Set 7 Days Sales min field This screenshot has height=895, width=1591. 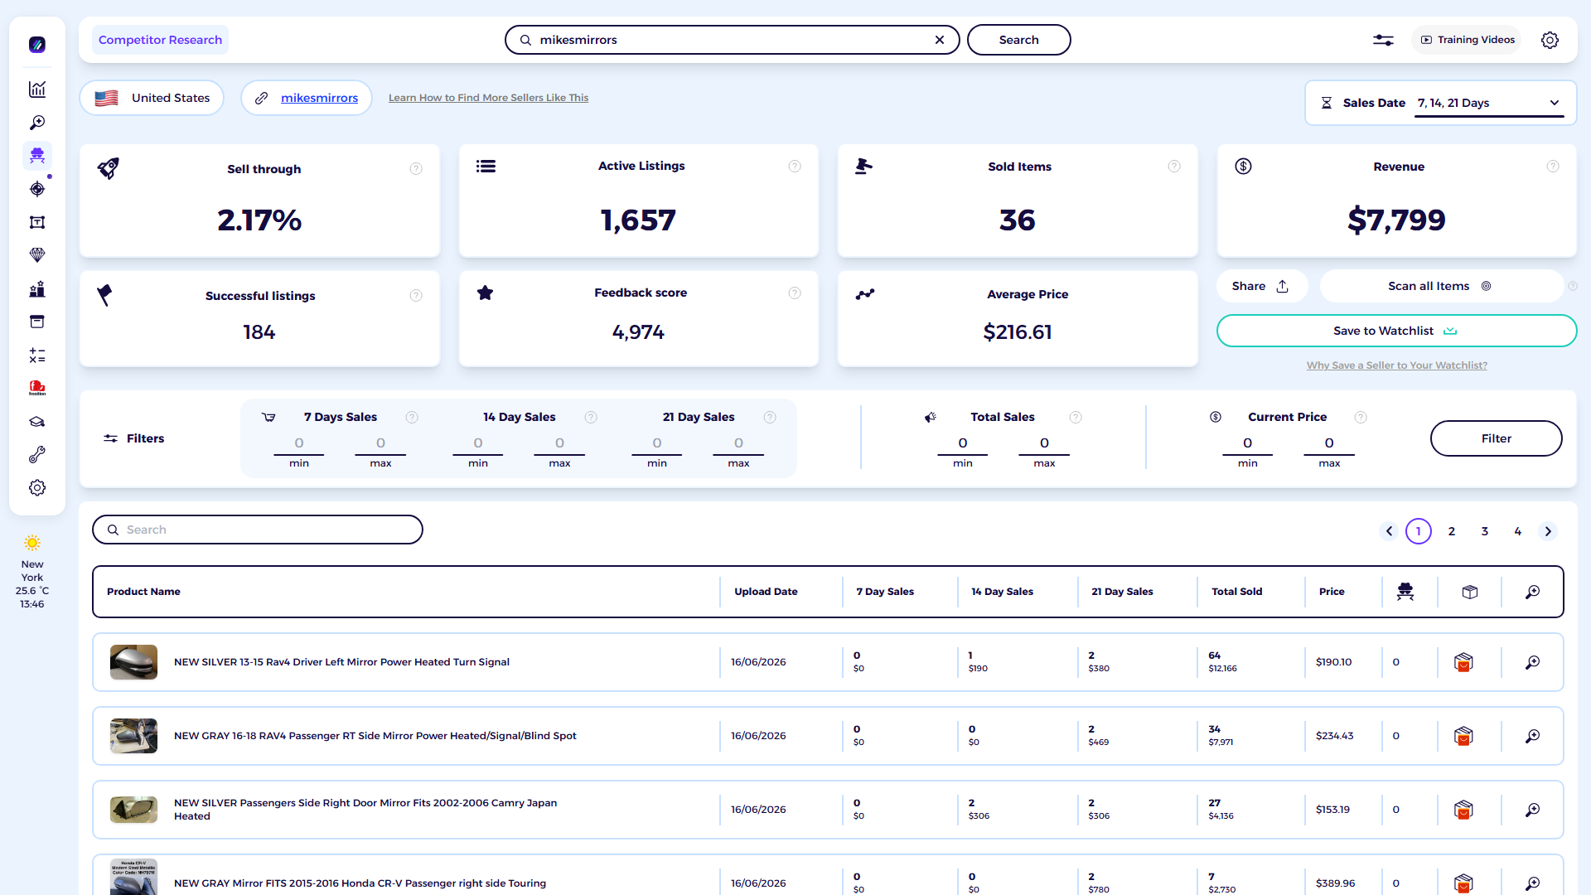299,443
